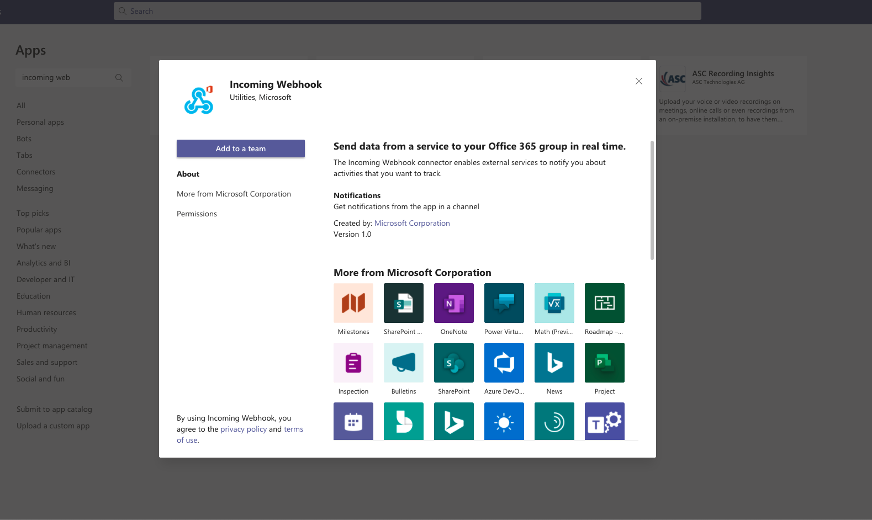This screenshot has width=872, height=520.
Task: Open the purple calendar app icon
Action: click(x=353, y=421)
